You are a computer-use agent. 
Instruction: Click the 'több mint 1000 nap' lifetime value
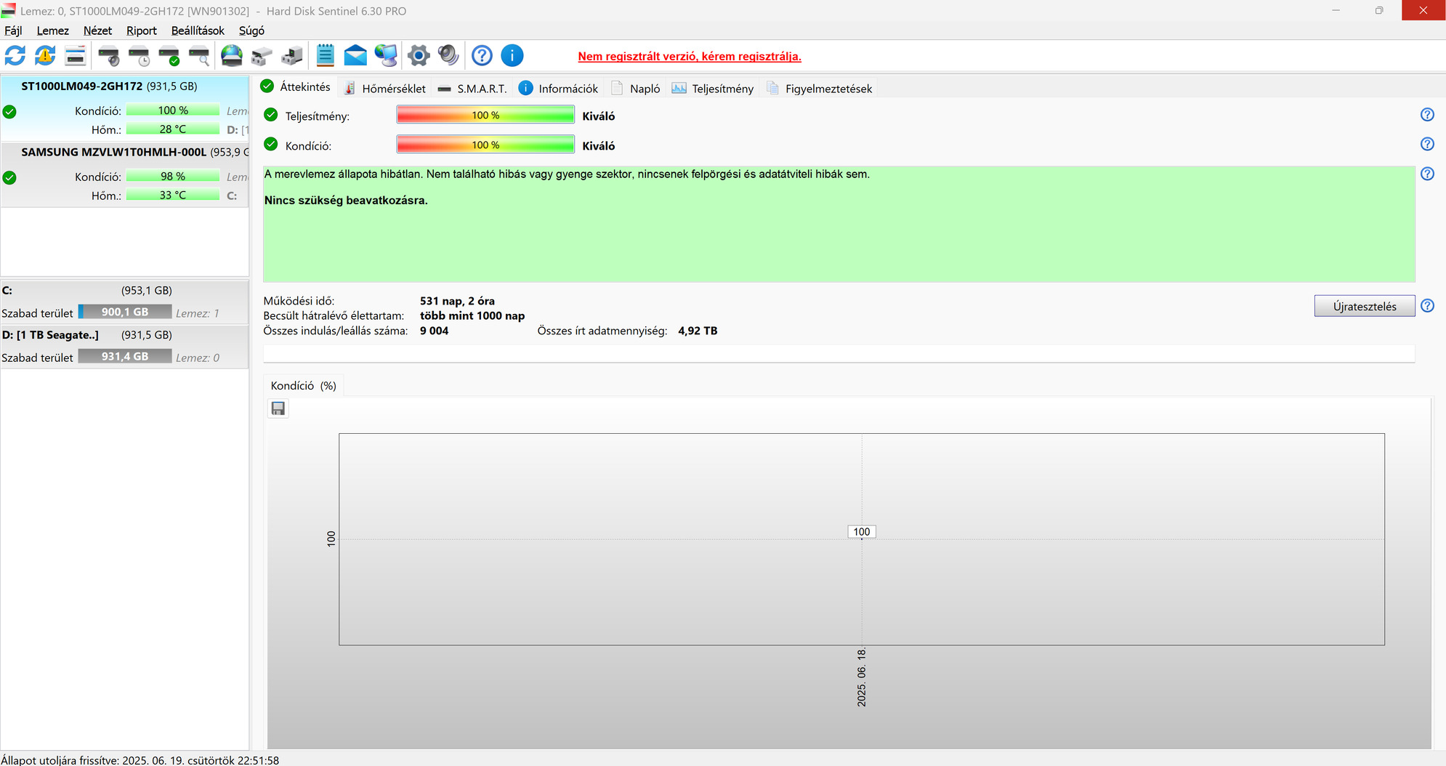coord(472,315)
